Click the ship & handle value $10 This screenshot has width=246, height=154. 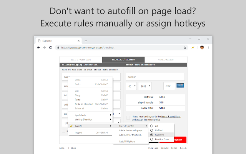(161, 102)
